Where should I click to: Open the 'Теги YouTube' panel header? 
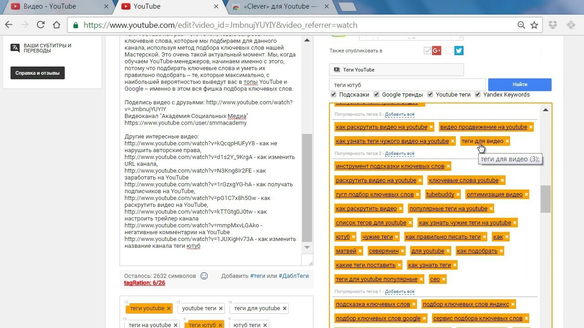pos(396,70)
